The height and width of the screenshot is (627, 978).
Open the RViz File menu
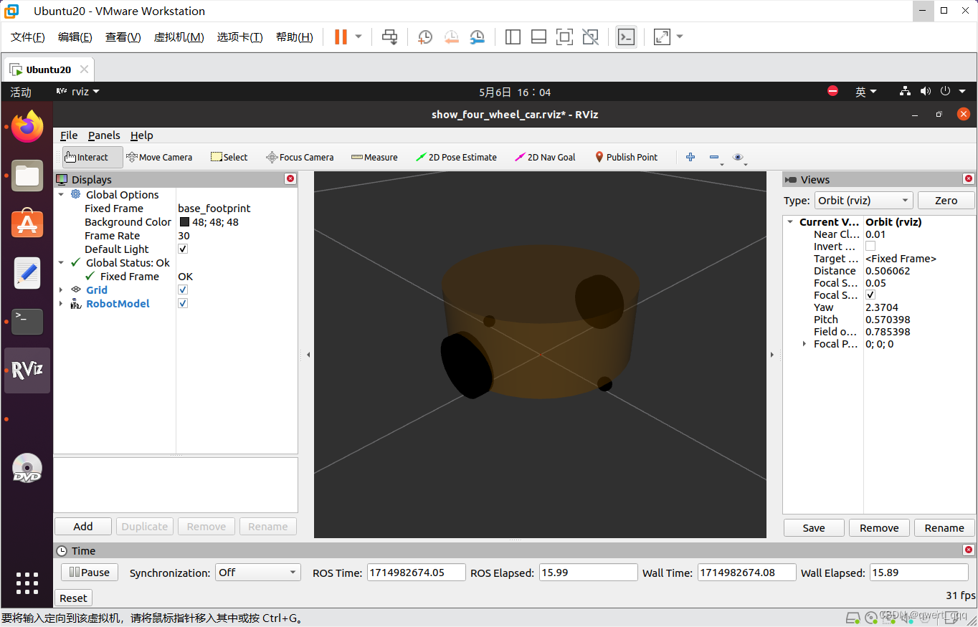tap(69, 135)
